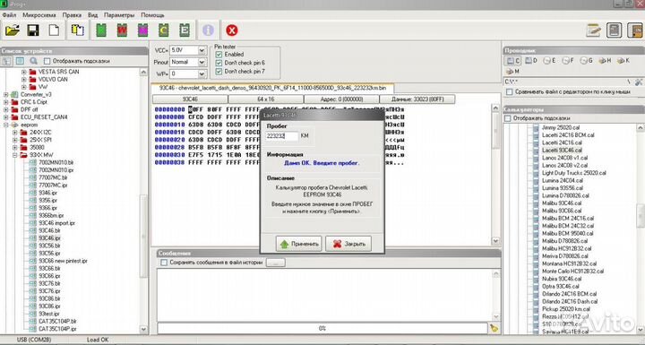Click the clear messages broom icon
The height and width of the screenshot is (345, 645).
(x=494, y=328)
